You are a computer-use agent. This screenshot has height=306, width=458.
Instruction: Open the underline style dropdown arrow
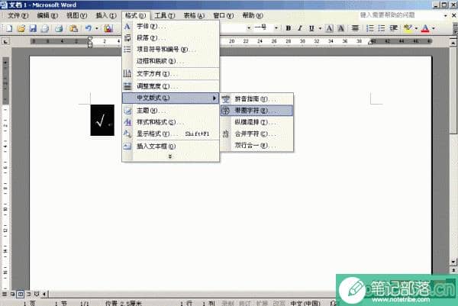[x=320, y=28]
